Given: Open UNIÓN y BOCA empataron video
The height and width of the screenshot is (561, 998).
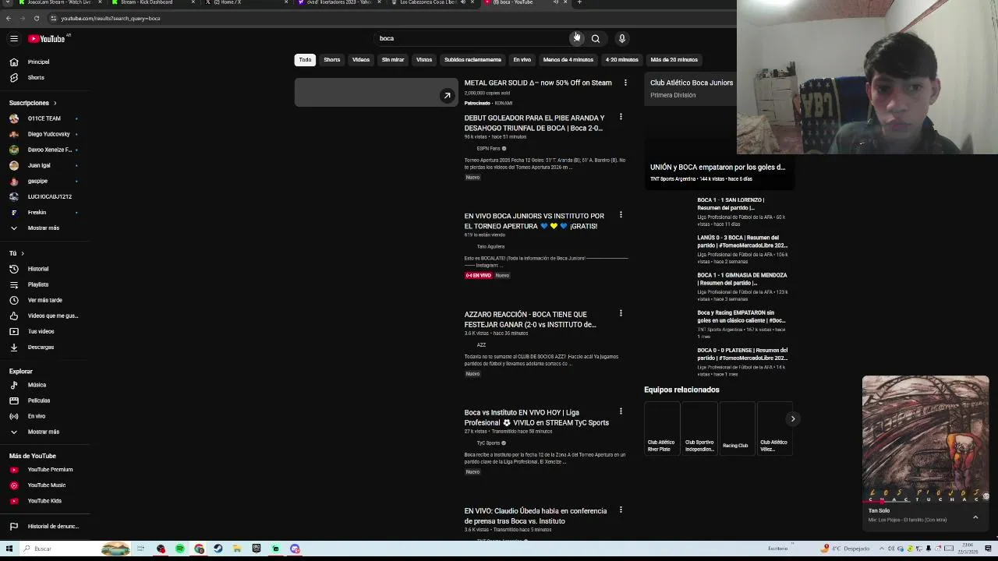Looking at the screenshot, I should [718, 167].
